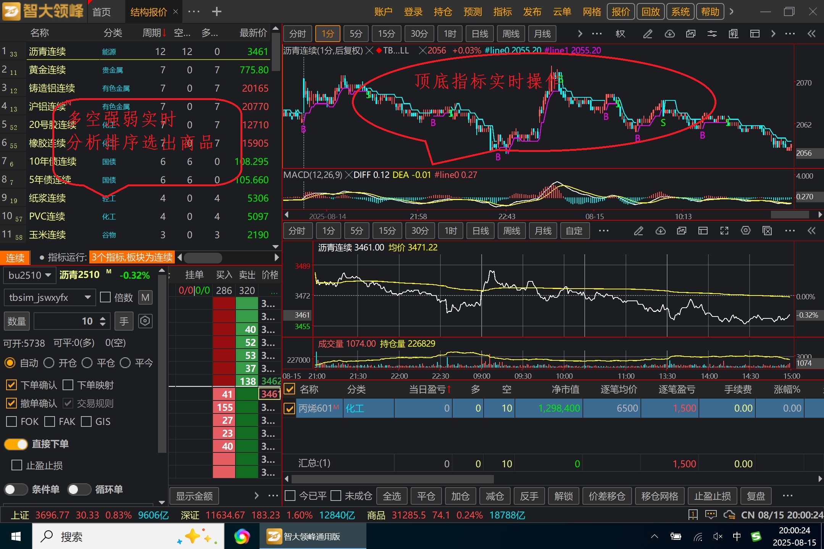Open the colorful browser icon in taskbar
Image resolution: width=824 pixels, height=549 pixels.
(242, 536)
